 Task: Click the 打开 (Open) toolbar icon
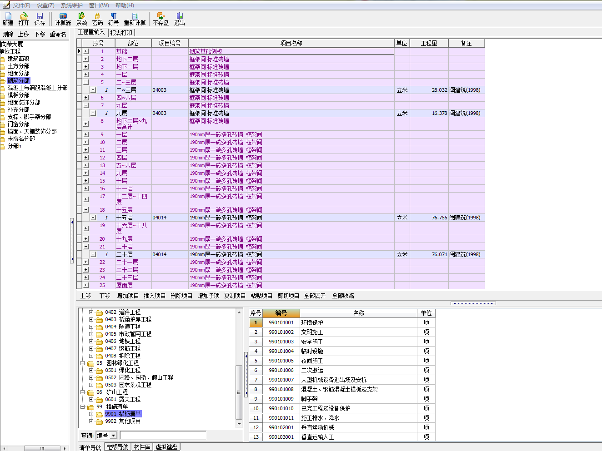24,19
